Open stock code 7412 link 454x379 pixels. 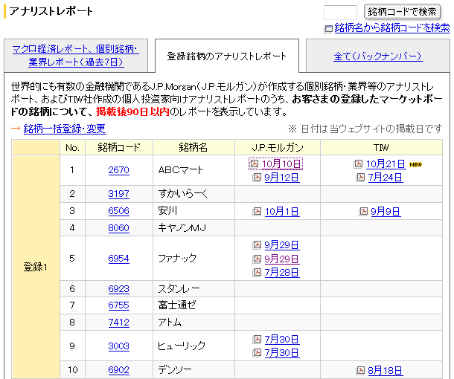pos(119,322)
